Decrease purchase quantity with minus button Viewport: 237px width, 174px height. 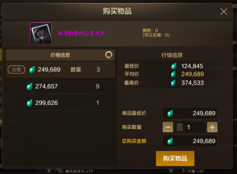pos(168,127)
